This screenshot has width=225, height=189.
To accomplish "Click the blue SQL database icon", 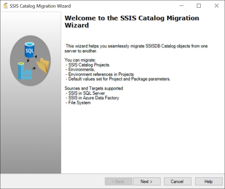I will coord(29,50).
